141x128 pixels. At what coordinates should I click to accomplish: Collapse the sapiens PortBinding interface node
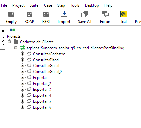[x=16, y=48]
